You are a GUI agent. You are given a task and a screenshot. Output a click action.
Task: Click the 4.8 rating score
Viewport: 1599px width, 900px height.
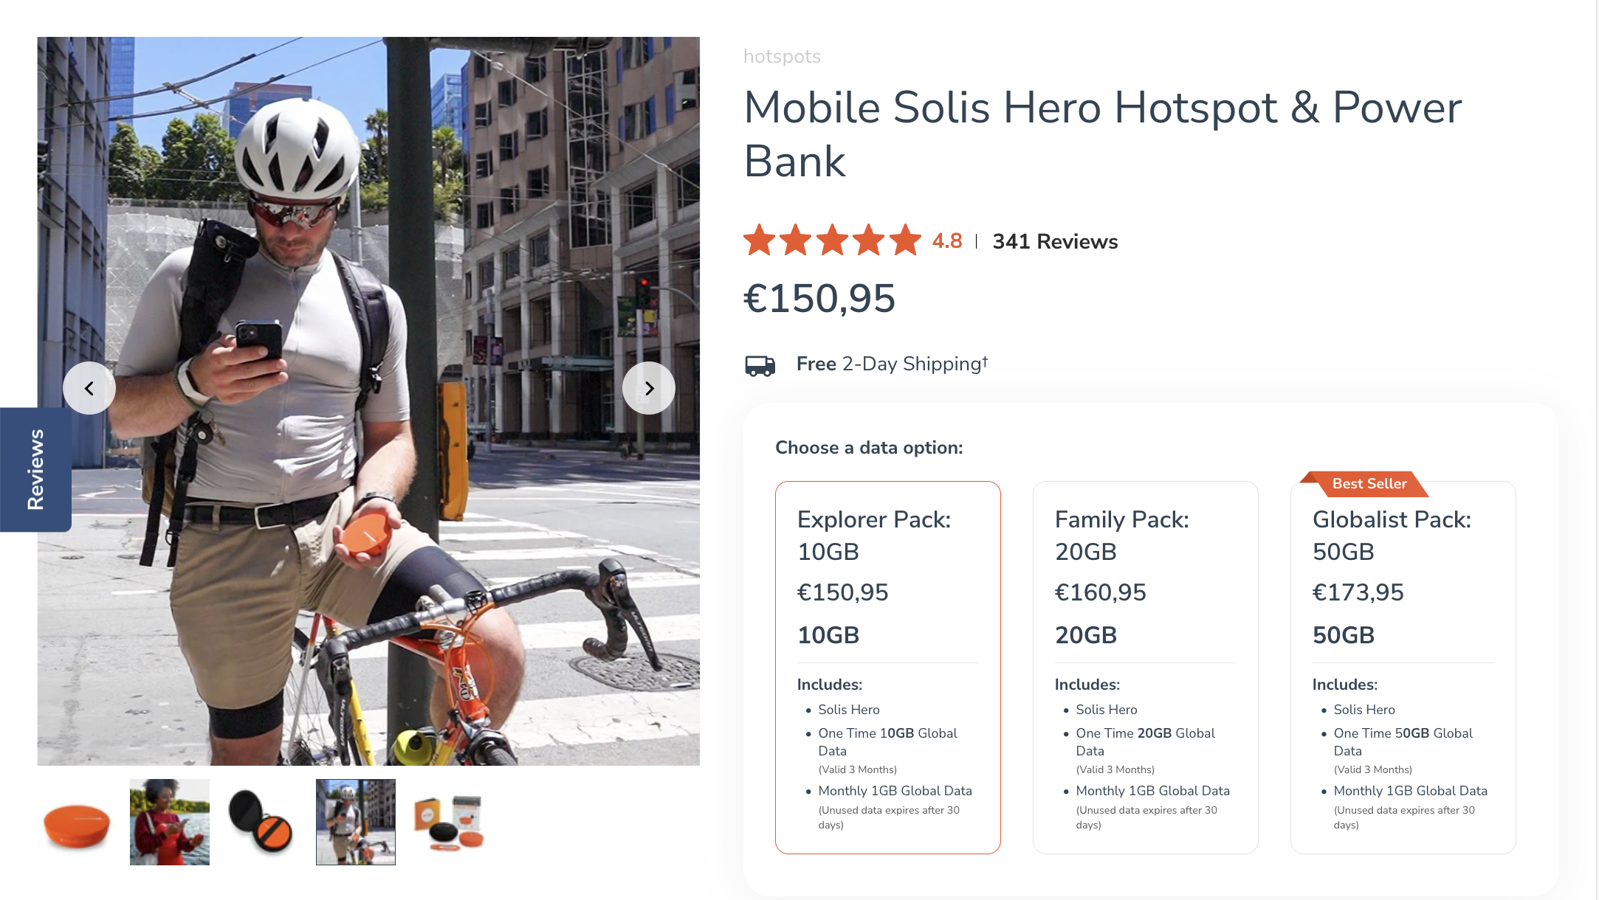click(x=947, y=241)
